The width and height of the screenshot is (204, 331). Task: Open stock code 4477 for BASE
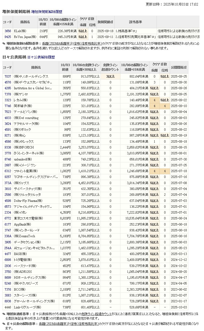tap(8, 254)
